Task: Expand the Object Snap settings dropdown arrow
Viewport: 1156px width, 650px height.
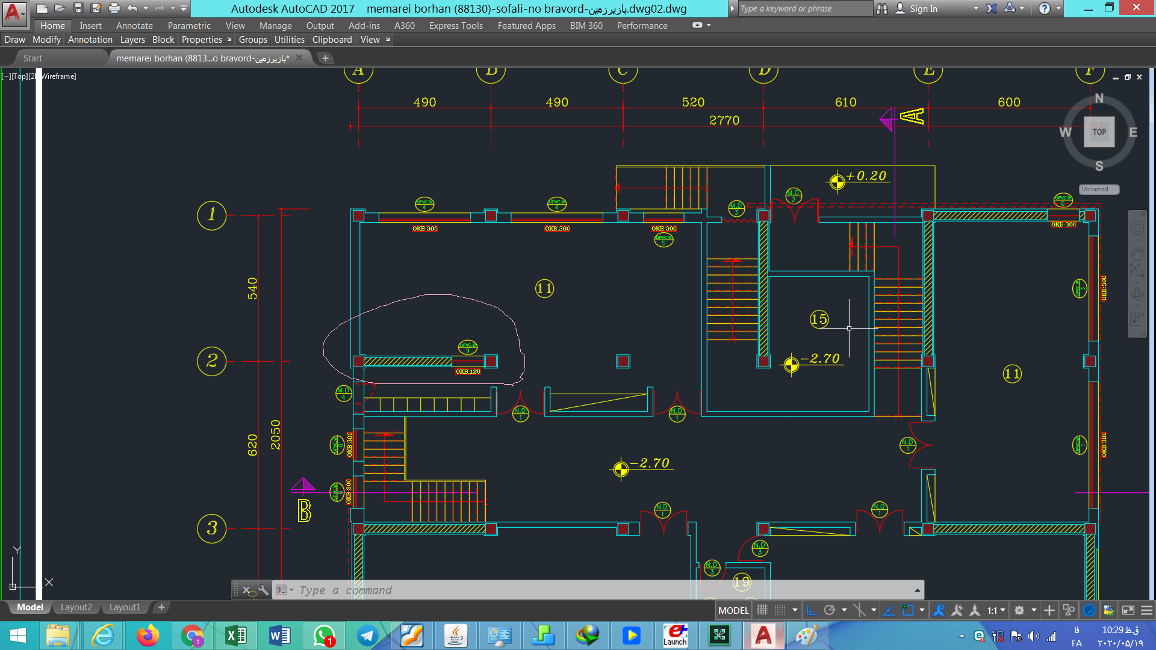Action: (922, 610)
